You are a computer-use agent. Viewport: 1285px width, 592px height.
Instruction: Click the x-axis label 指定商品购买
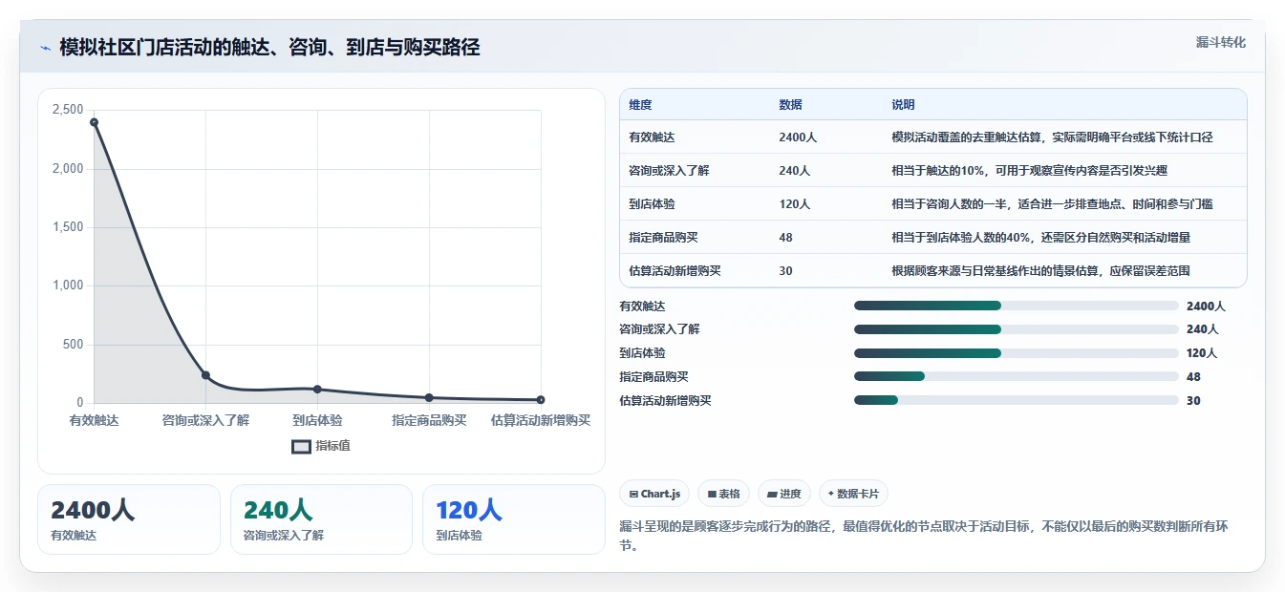coord(429,420)
